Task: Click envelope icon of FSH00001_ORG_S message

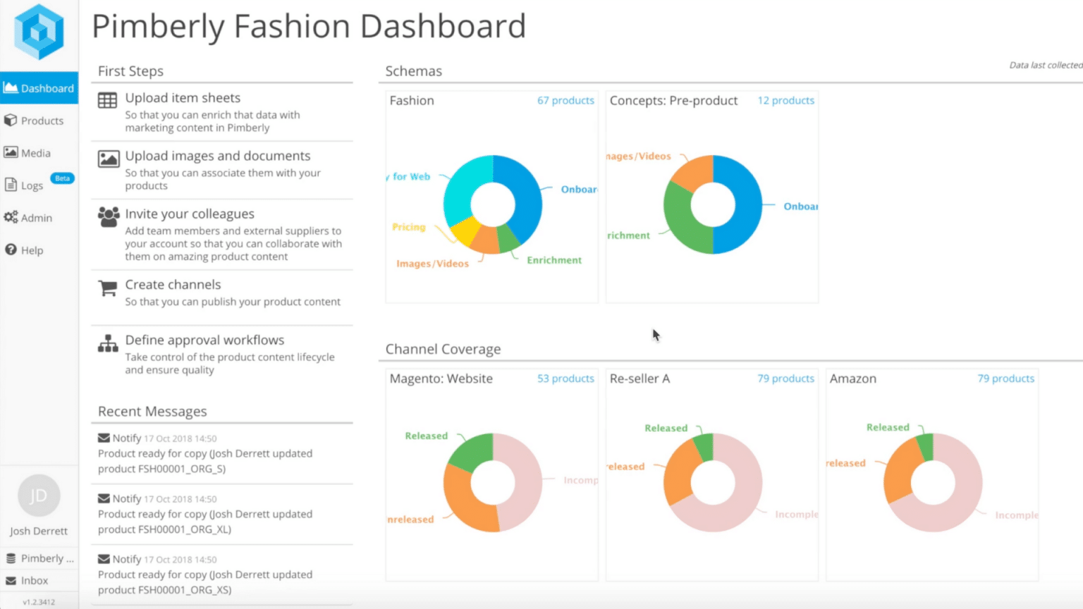Action: pos(104,438)
